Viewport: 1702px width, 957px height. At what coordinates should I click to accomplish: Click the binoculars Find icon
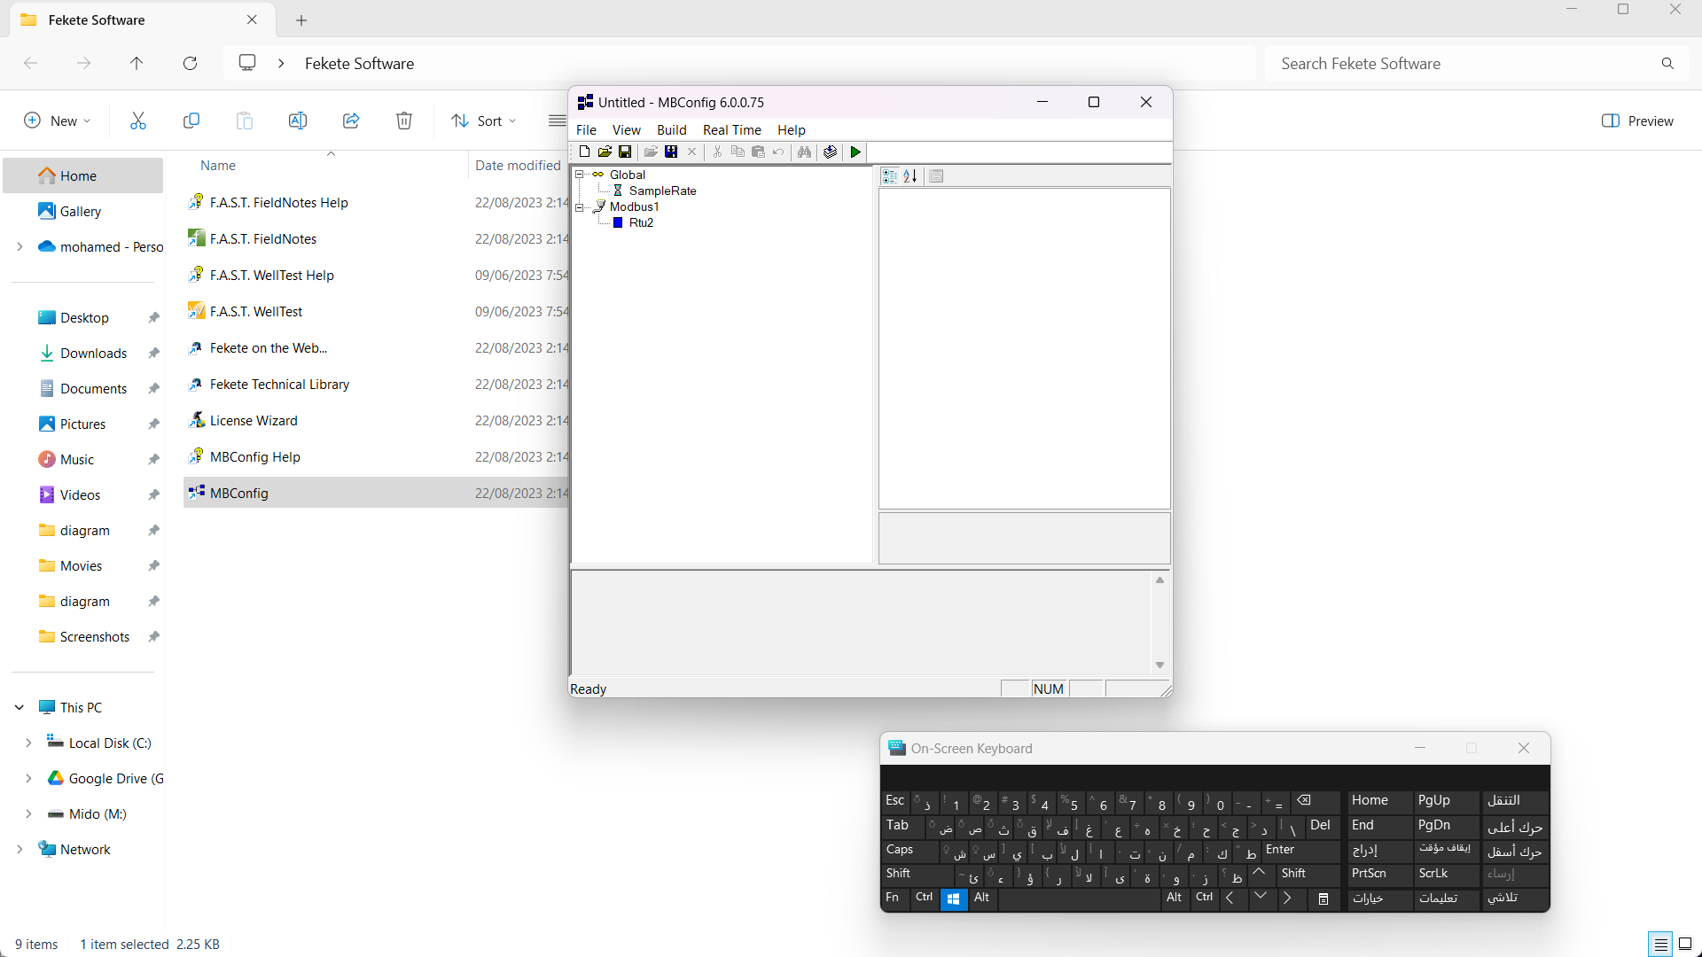click(x=804, y=152)
